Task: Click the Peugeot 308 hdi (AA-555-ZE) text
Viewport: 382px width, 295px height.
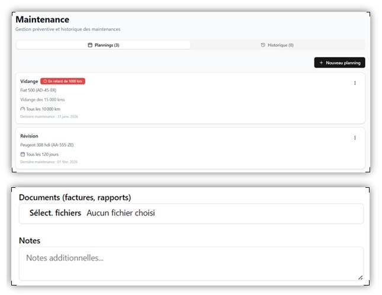Action: pyautogui.click(x=47, y=145)
